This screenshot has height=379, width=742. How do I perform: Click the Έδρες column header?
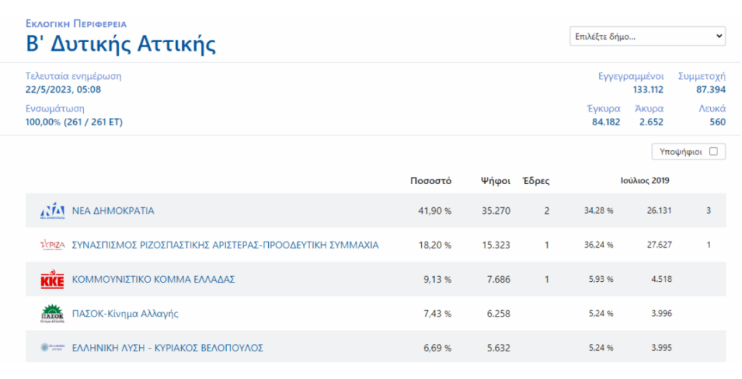click(x=536, y=180)
